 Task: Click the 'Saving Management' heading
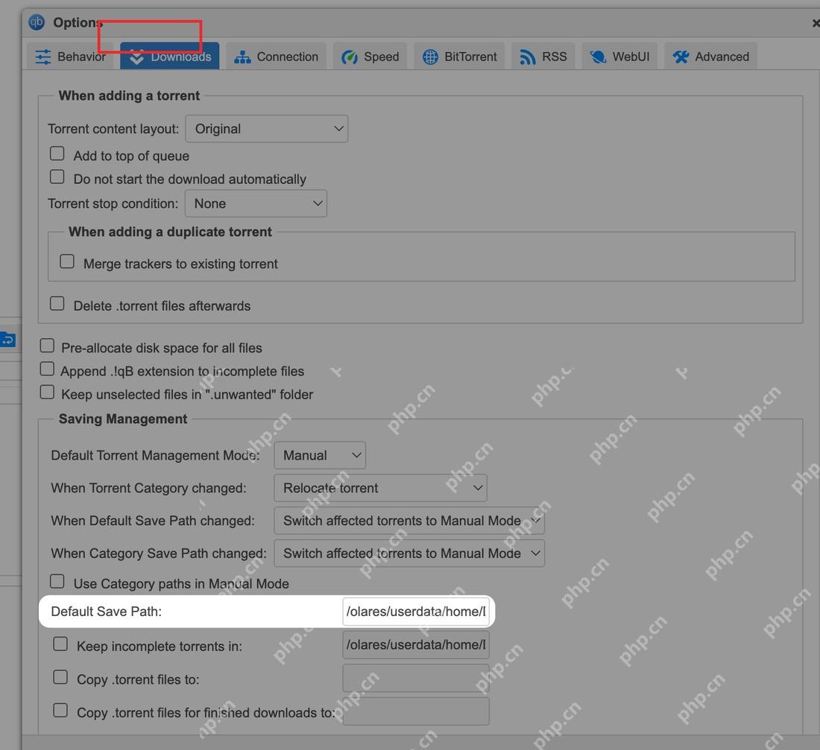click(123, 419)
